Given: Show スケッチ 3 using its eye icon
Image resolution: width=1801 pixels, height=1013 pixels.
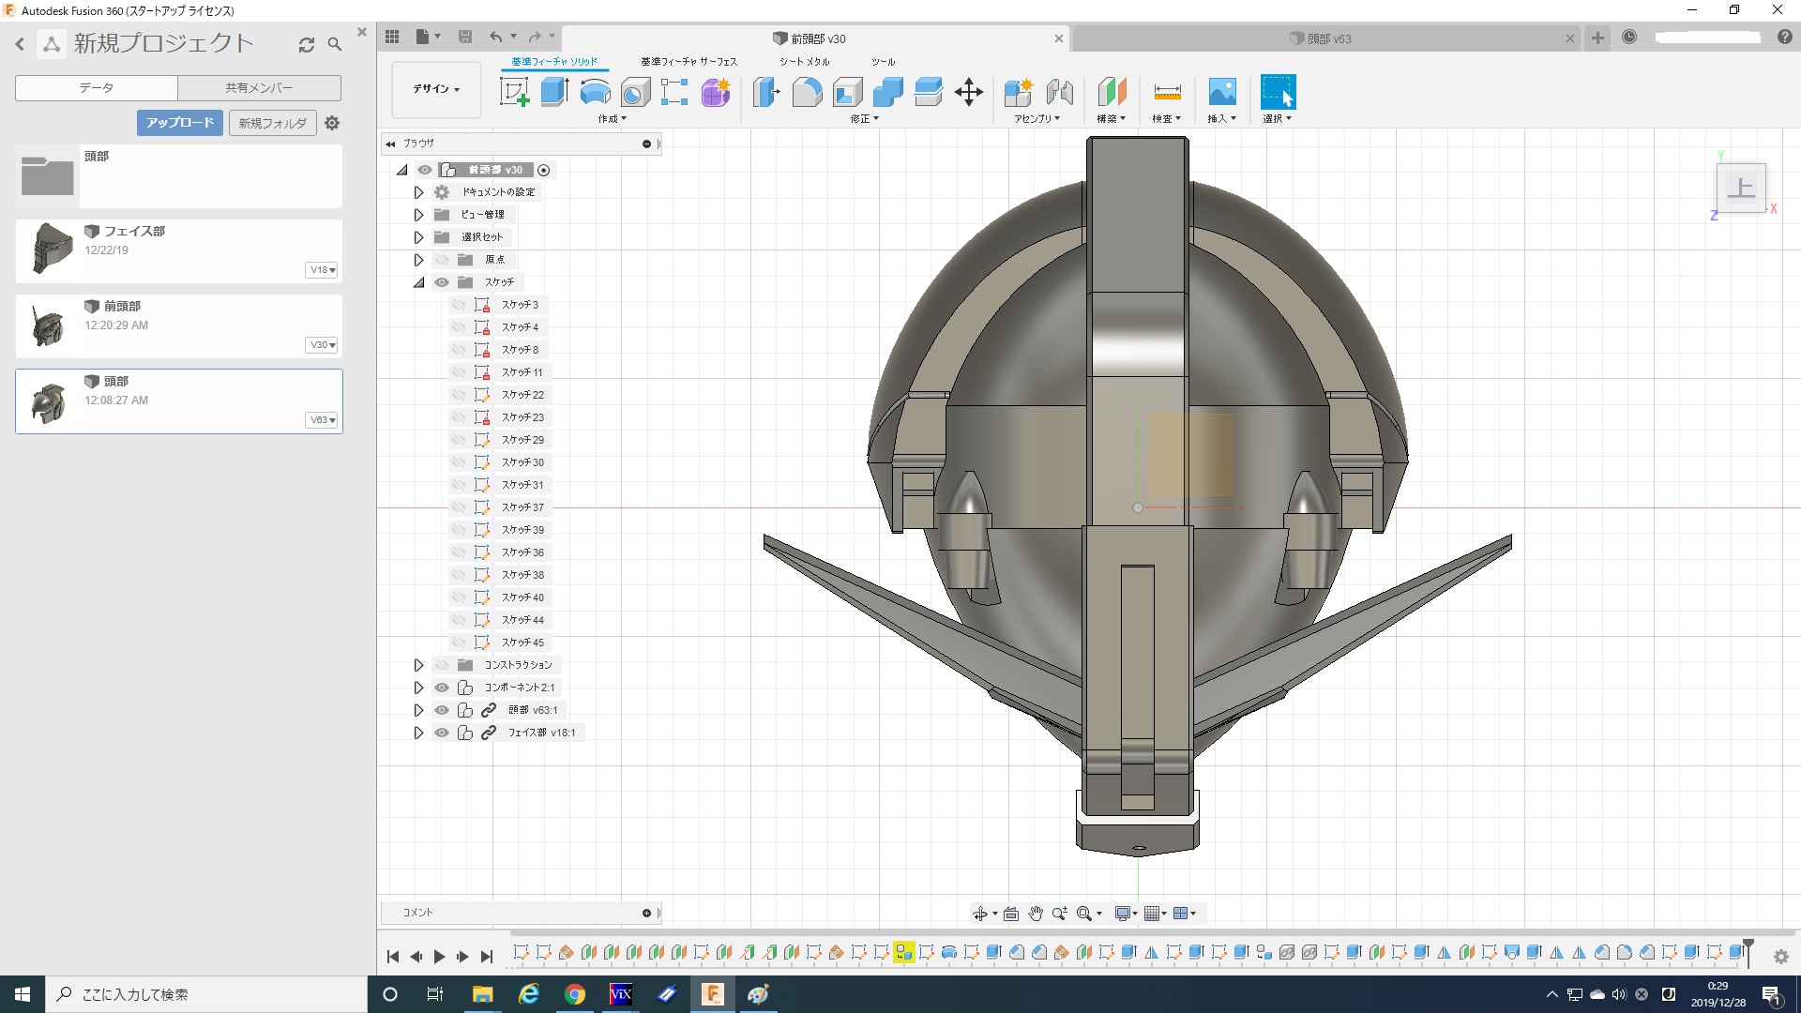Looking at the screenshot, I should (459, 305).
